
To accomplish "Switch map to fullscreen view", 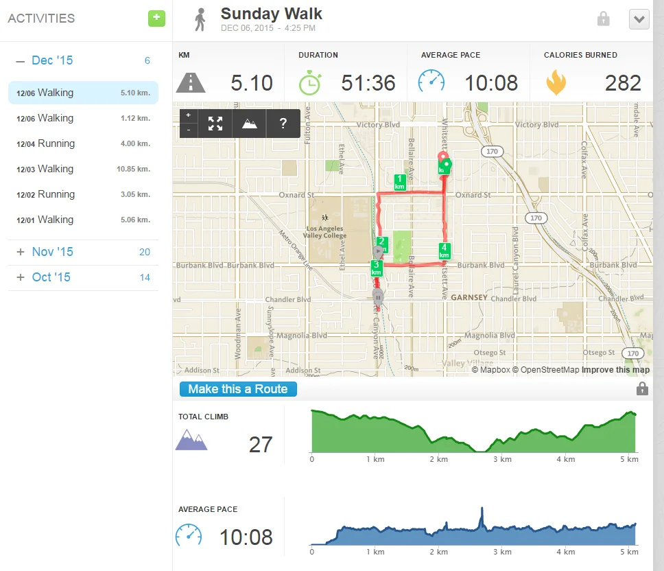I will (x=215, y=124).
